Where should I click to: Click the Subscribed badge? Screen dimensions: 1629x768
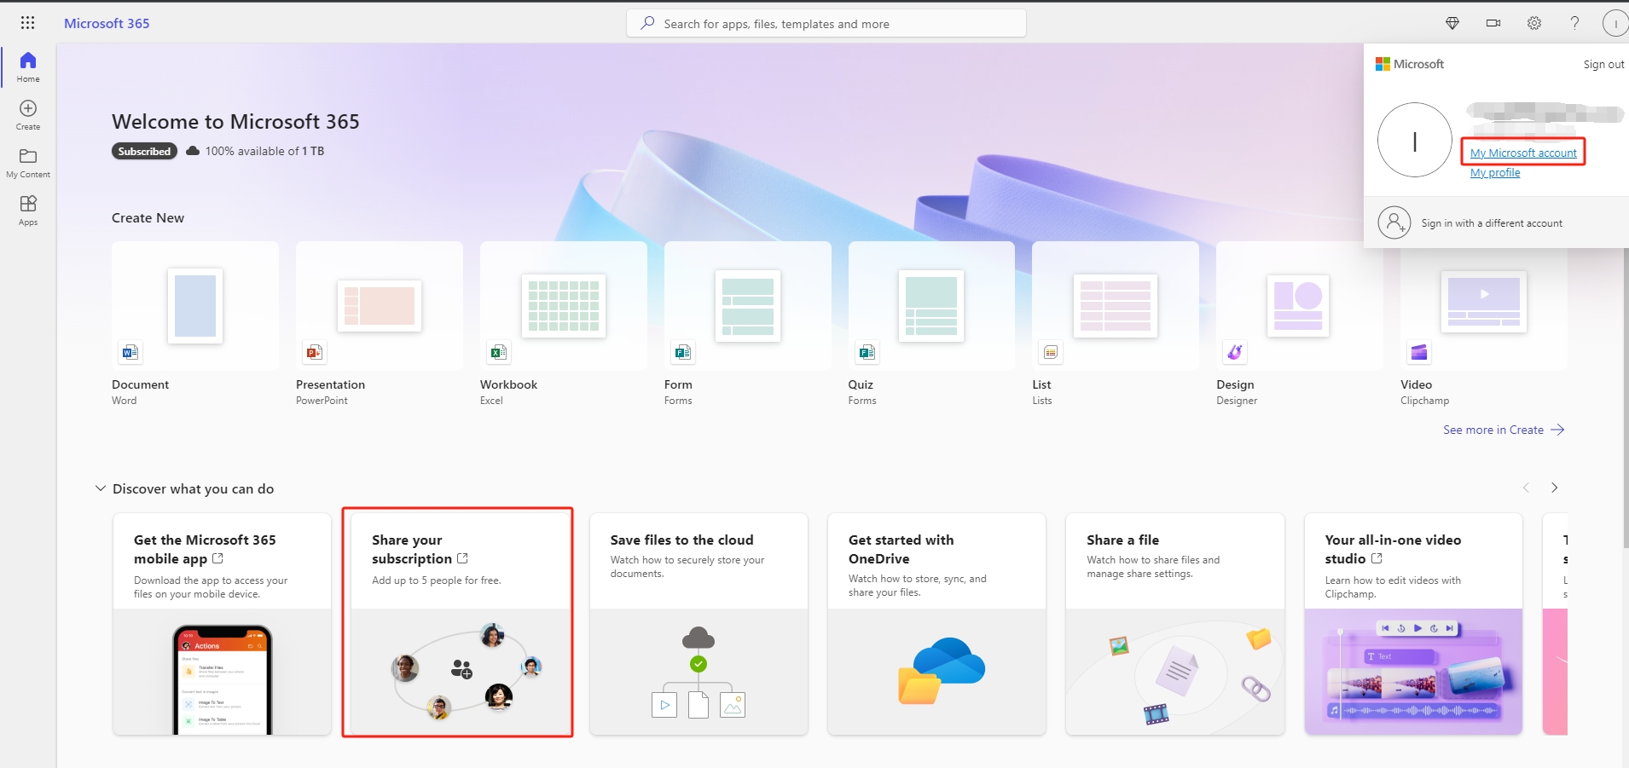tap(144, 151)
